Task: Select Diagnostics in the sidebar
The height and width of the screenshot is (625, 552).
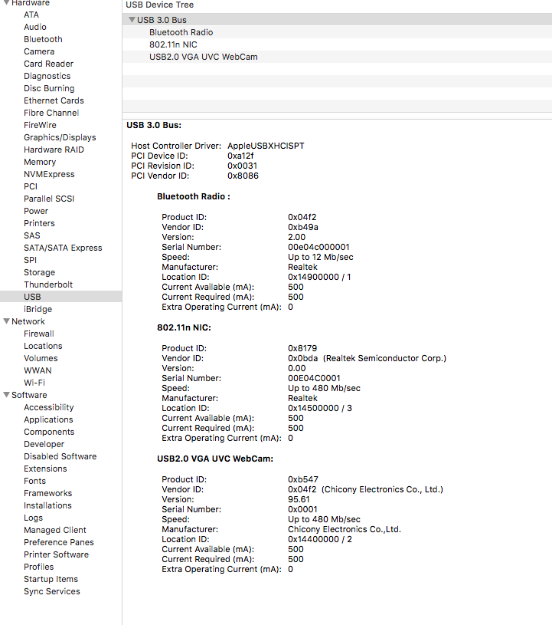Action: tap(47, 76)
